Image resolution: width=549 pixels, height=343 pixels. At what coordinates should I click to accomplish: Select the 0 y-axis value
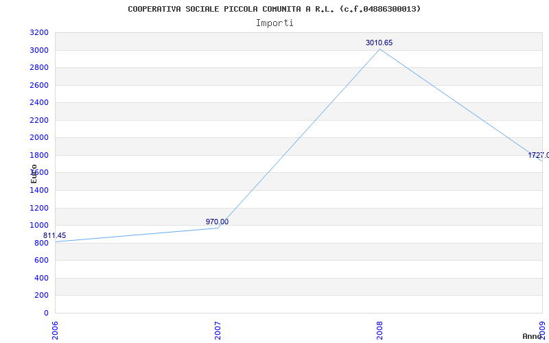pos(46,313)
